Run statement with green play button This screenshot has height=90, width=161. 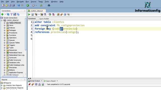pos(29,14)
